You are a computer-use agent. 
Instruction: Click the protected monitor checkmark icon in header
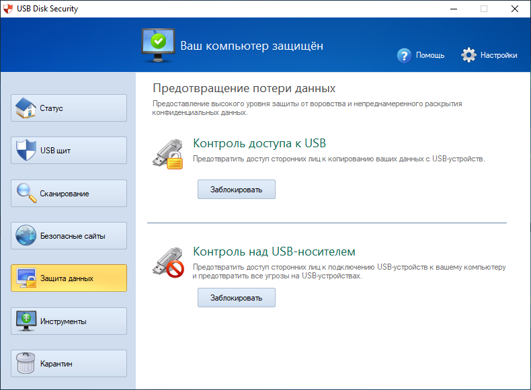158,46
